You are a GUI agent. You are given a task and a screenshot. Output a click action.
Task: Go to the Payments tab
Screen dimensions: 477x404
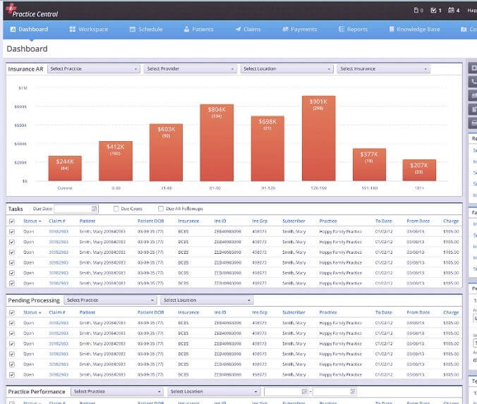pos(299,30)
